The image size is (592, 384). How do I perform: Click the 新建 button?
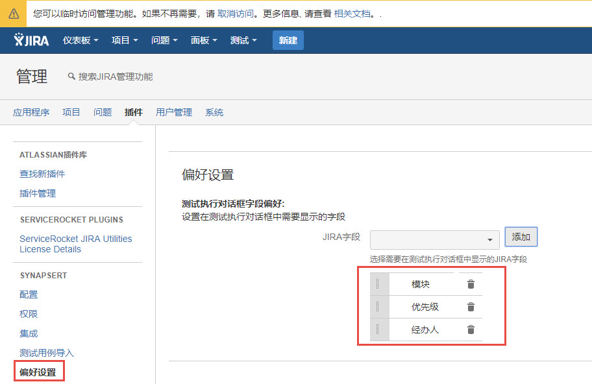coord(288,40)
